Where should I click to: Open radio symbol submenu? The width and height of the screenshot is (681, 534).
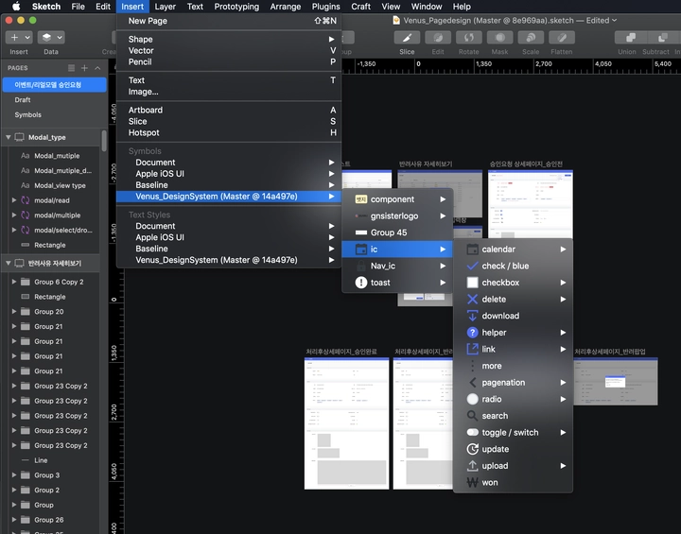click(x=513, y=399)
